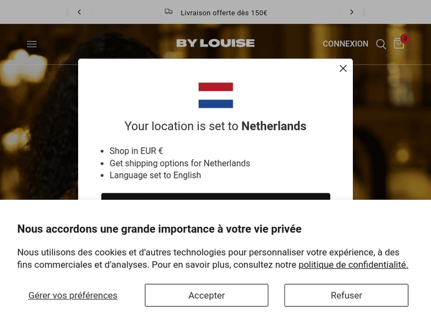The height and width of the screenshot is (324, 431).
Task: Open Gérer vos préférences settings
Action: coord(73,295)
